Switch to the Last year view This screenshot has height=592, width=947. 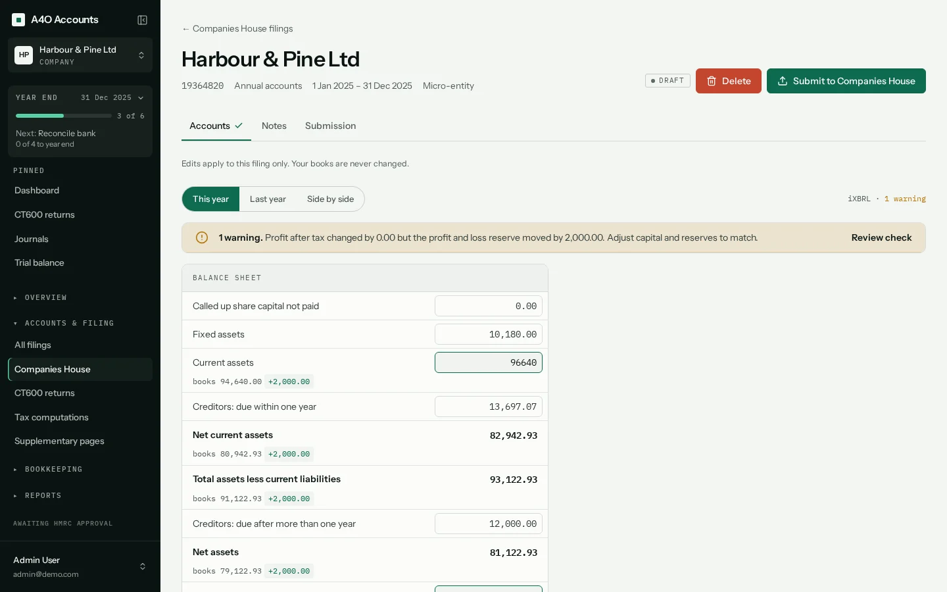click(268, 199)
